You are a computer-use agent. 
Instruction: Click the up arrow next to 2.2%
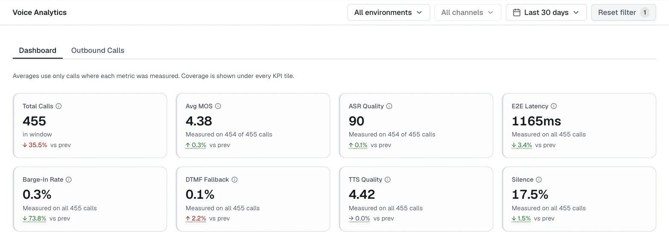pos(188,218)
